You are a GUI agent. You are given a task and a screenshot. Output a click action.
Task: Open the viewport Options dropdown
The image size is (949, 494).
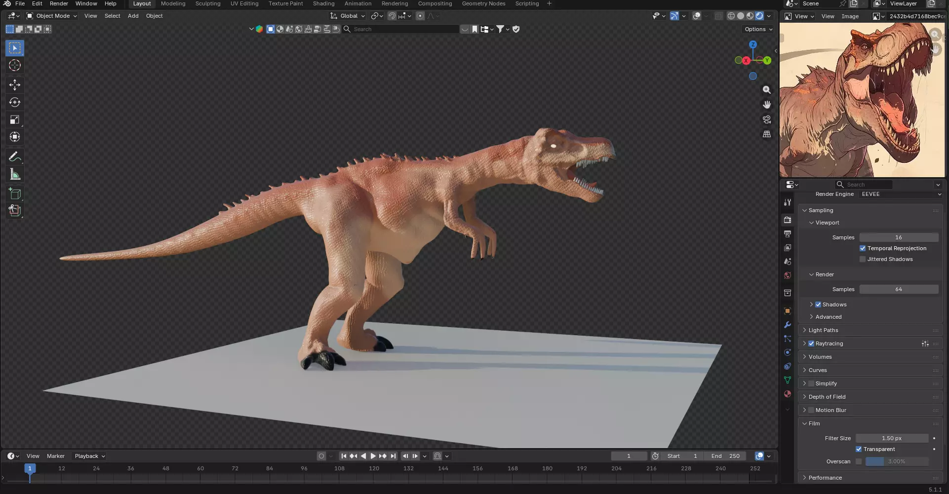758,29
